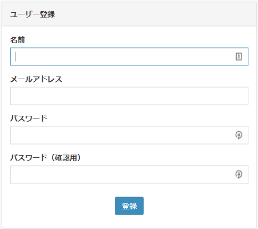Screen dimensions: 258x229
Task: Click the blinking text cursor in name field
Action: (15, 56)
